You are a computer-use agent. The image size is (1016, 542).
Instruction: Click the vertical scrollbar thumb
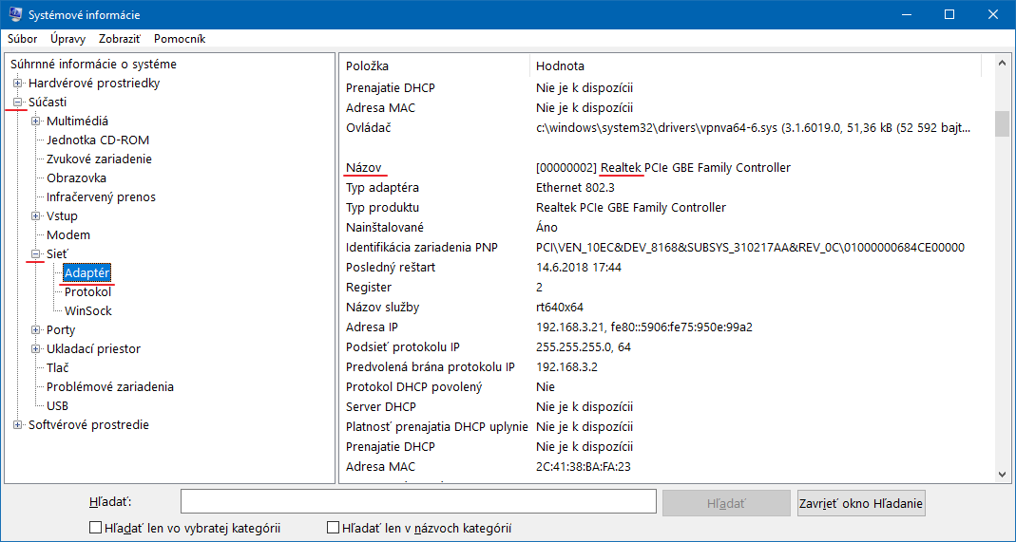click(1003, 123)
